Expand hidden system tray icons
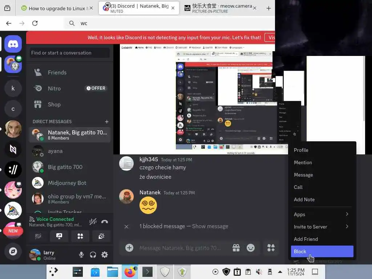372x279 pixels. click(x=280, y=272)
